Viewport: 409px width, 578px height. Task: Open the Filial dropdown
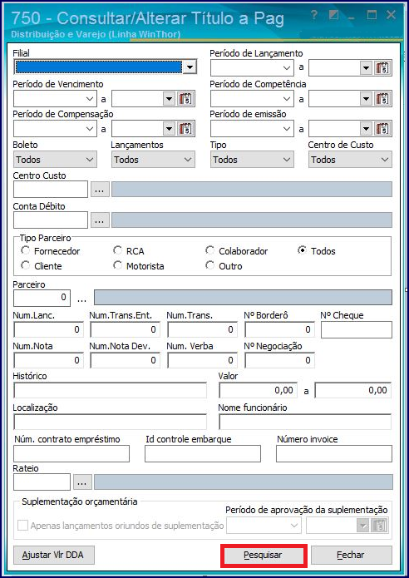click(190, 67)
